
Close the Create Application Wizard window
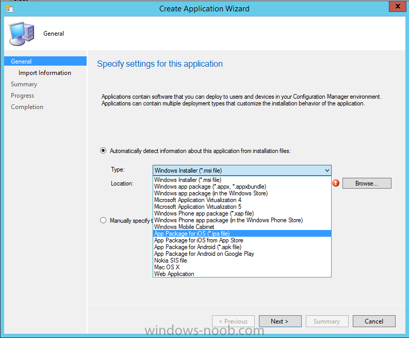pos(398,6)
